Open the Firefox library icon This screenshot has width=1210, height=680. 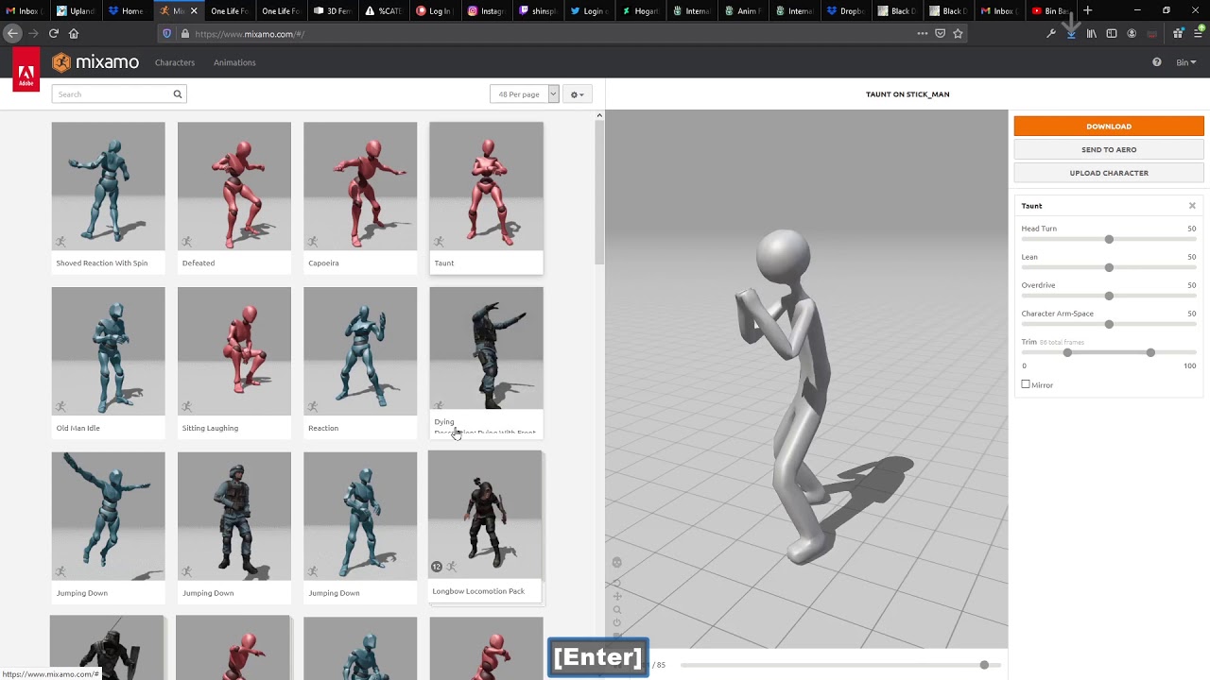tap(1092, 34)
